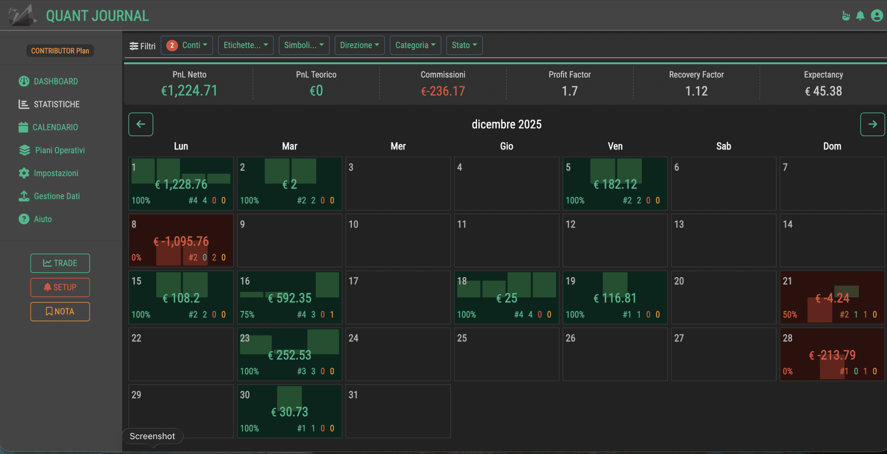Image resolution: width=887 pixels, height=454 pixels.
Task: Go to previous month with left arrow
Action: click(x=141, y=124)
